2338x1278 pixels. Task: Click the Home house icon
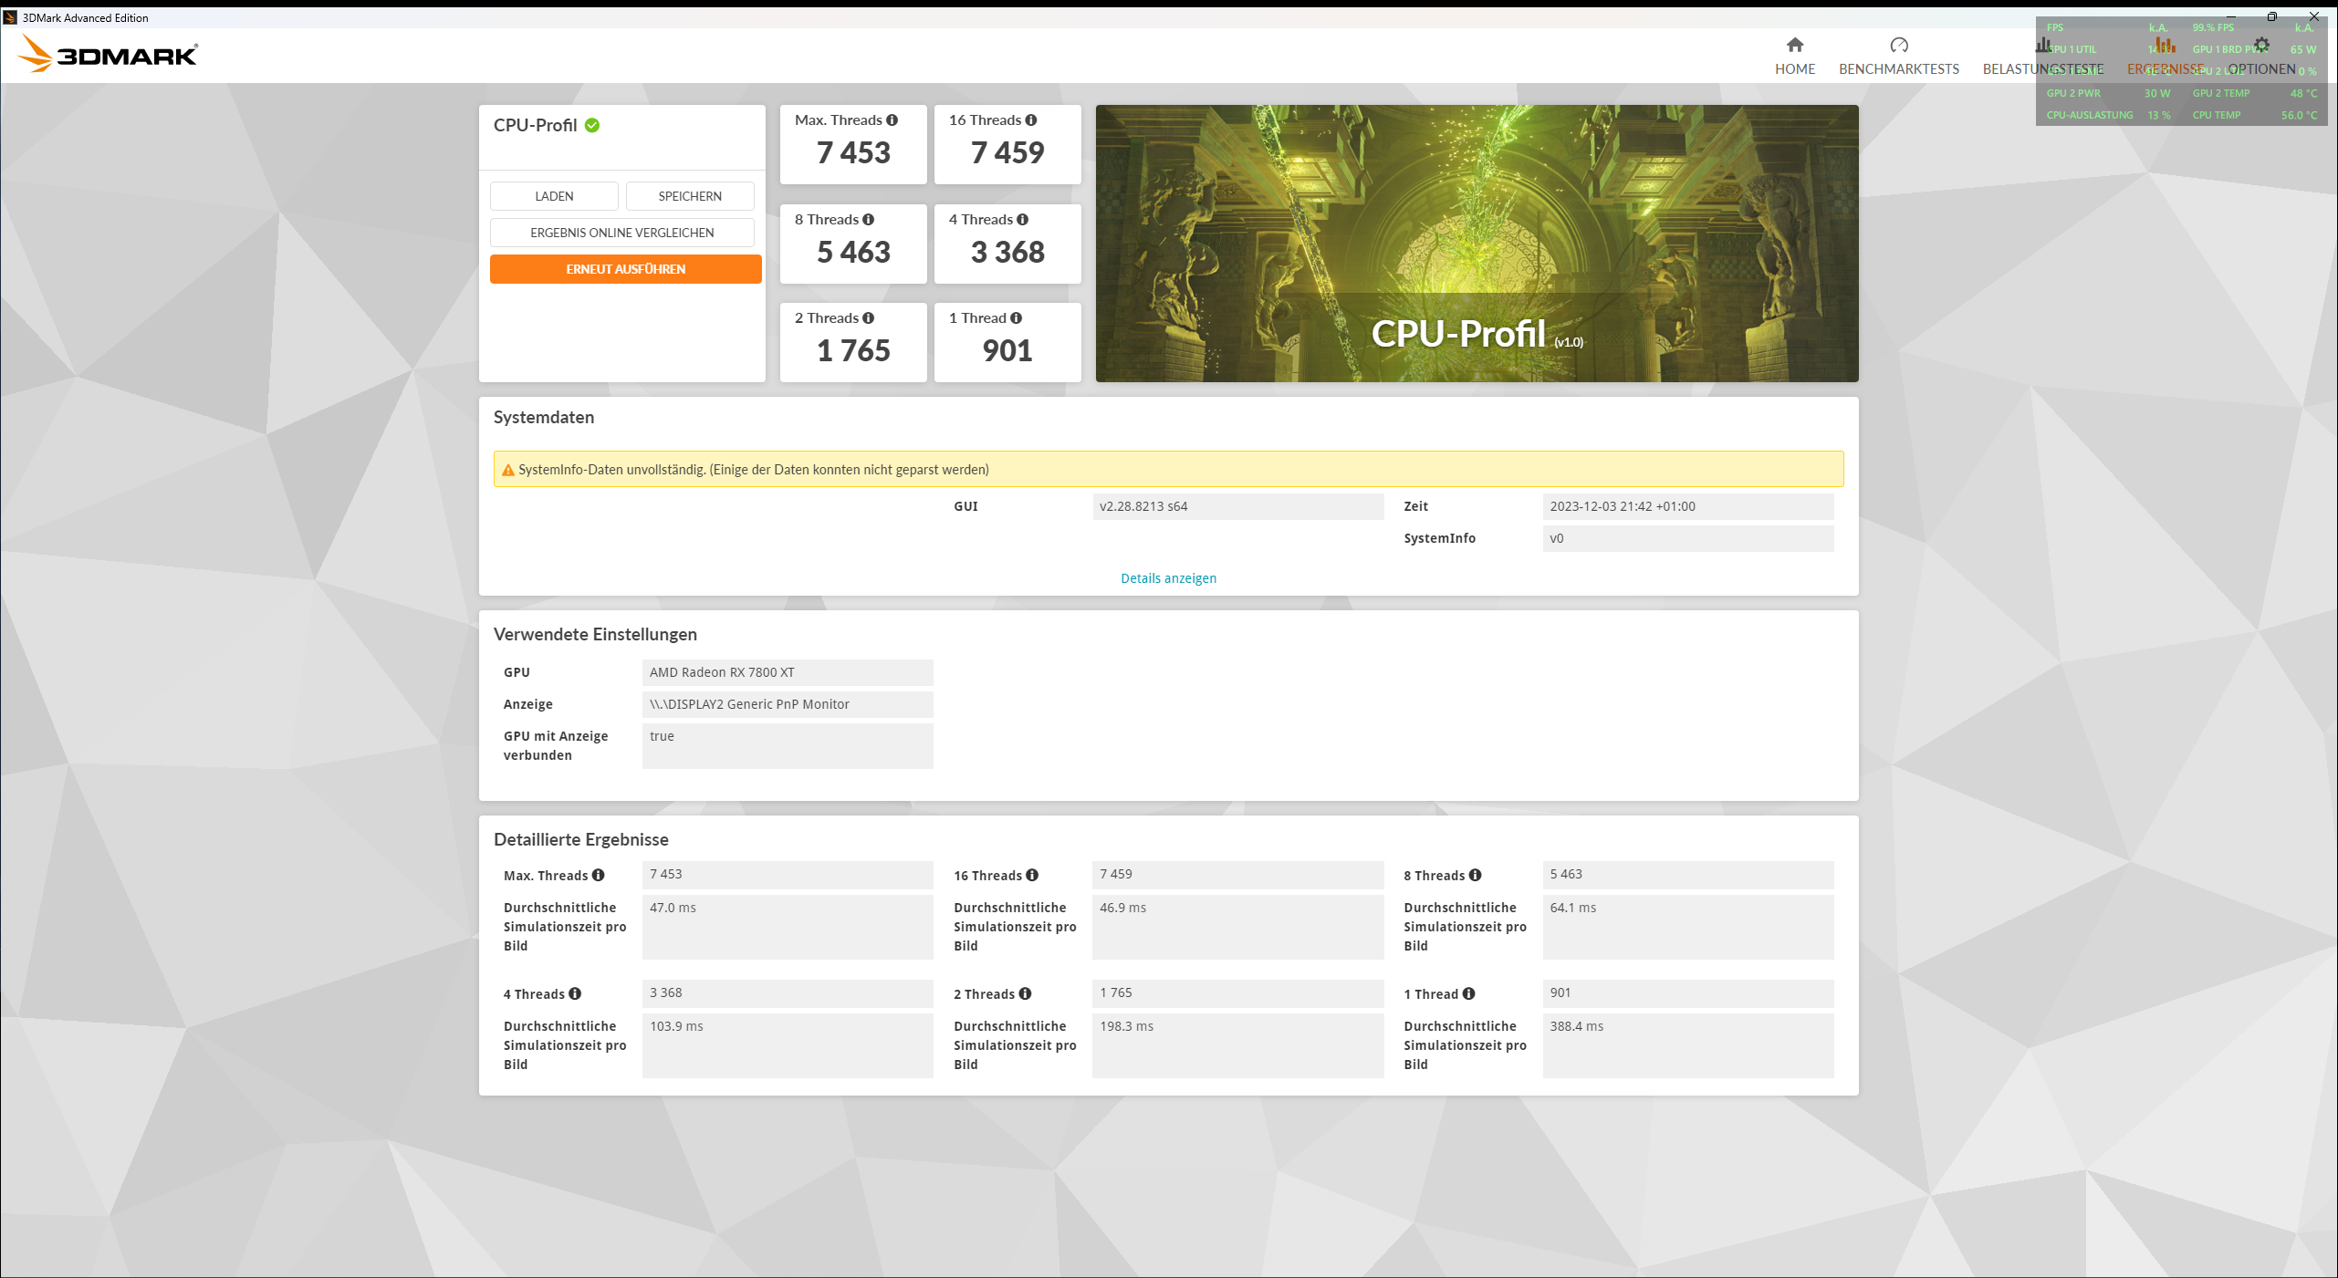pyautogui.click(x=1794, y=45)
